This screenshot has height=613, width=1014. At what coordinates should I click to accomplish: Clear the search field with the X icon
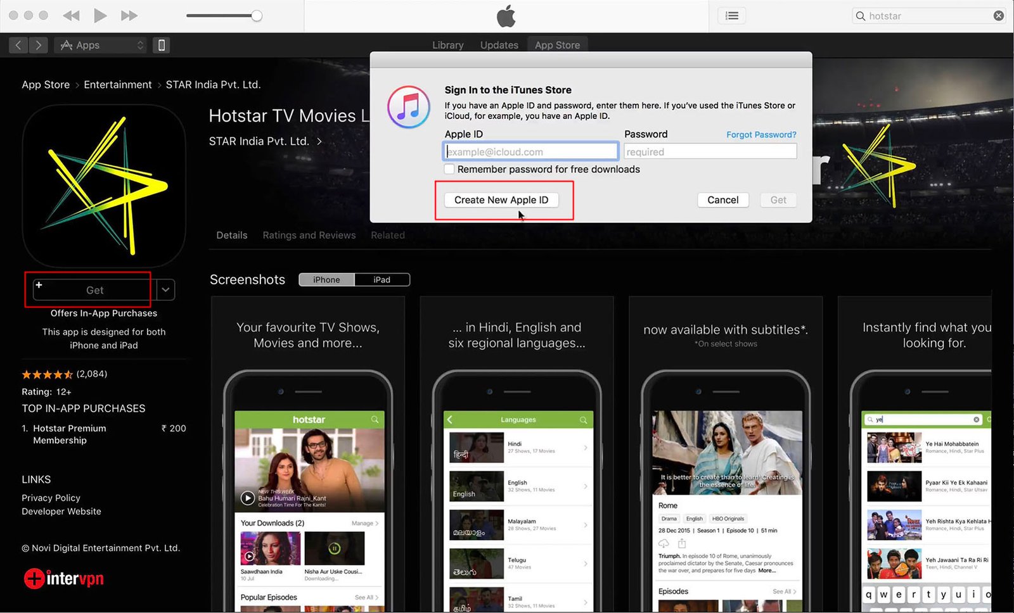(999, 16)
